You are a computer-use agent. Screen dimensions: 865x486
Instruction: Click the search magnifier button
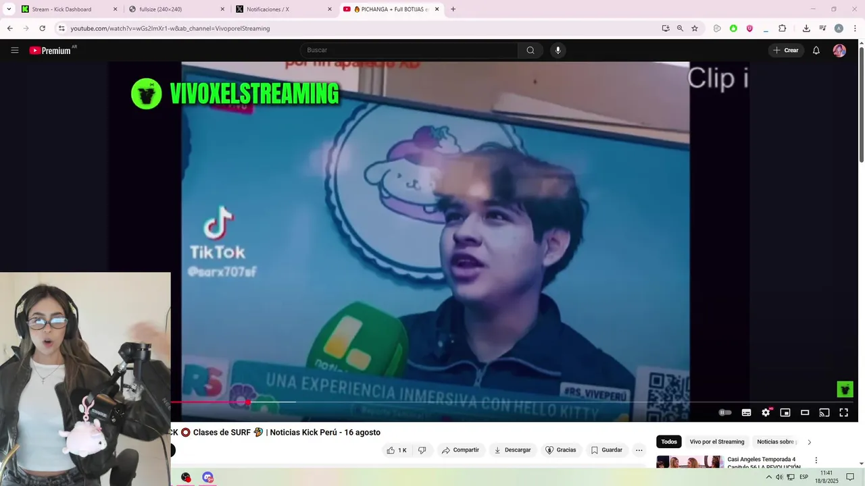530,50
